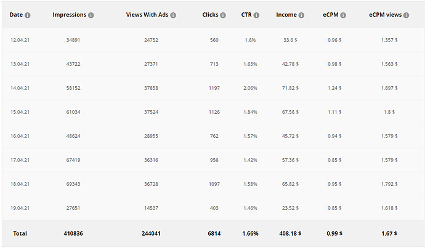Viewport: 425px width, 248px height.
Task: Click the 2.06% CTR cell
Action: point(250,88)
